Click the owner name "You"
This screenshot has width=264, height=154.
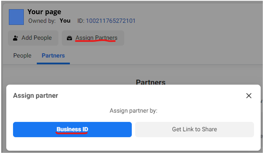65,21
